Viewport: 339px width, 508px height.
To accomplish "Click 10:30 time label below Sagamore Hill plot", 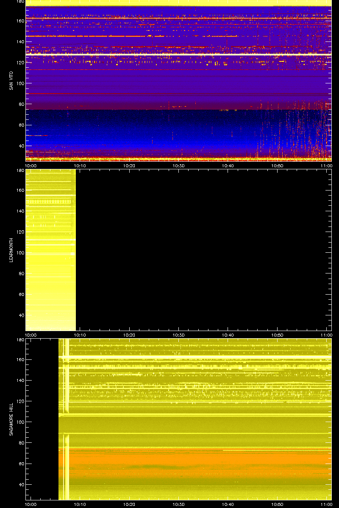I will [179, 505].
